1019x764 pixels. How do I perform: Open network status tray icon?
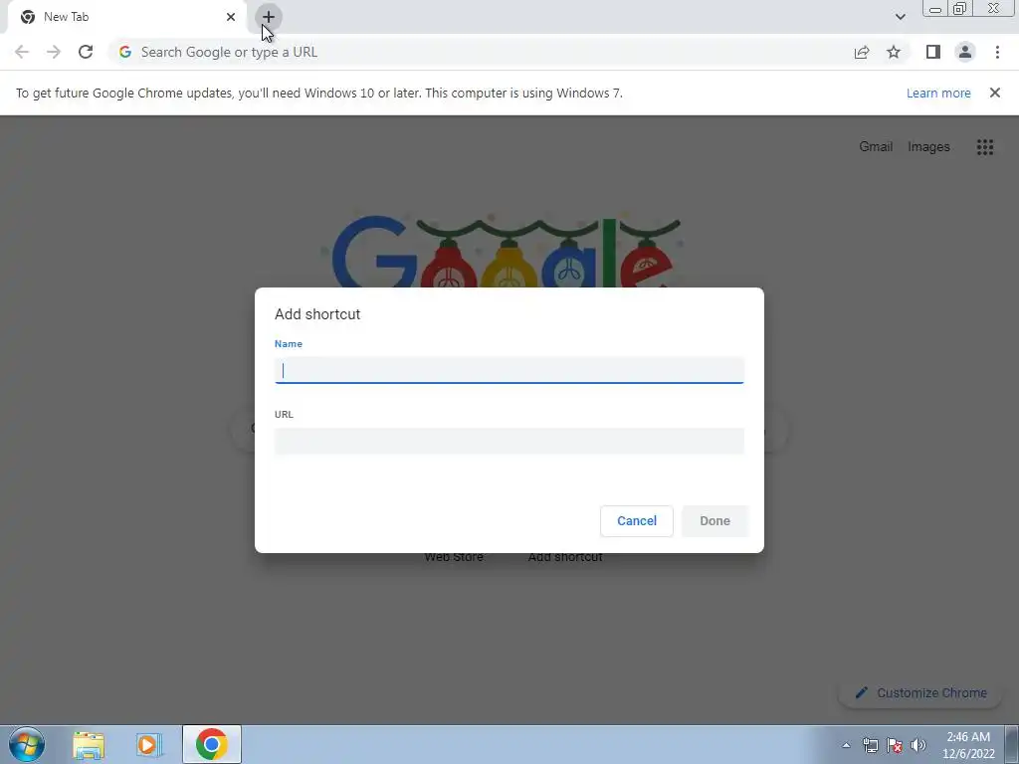[x=870, y=745]
